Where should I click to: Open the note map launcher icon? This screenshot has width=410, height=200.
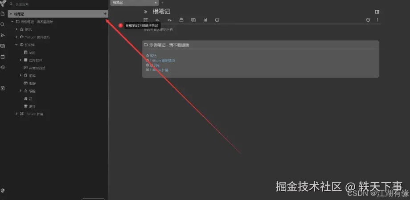pos(3,46)
